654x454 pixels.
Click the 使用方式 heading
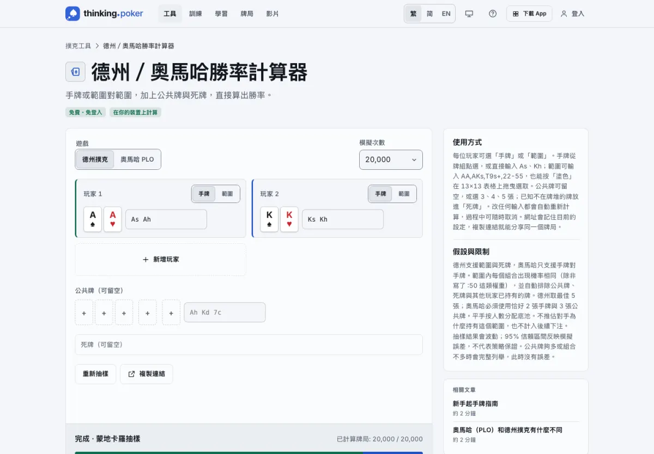click(467, 142)
